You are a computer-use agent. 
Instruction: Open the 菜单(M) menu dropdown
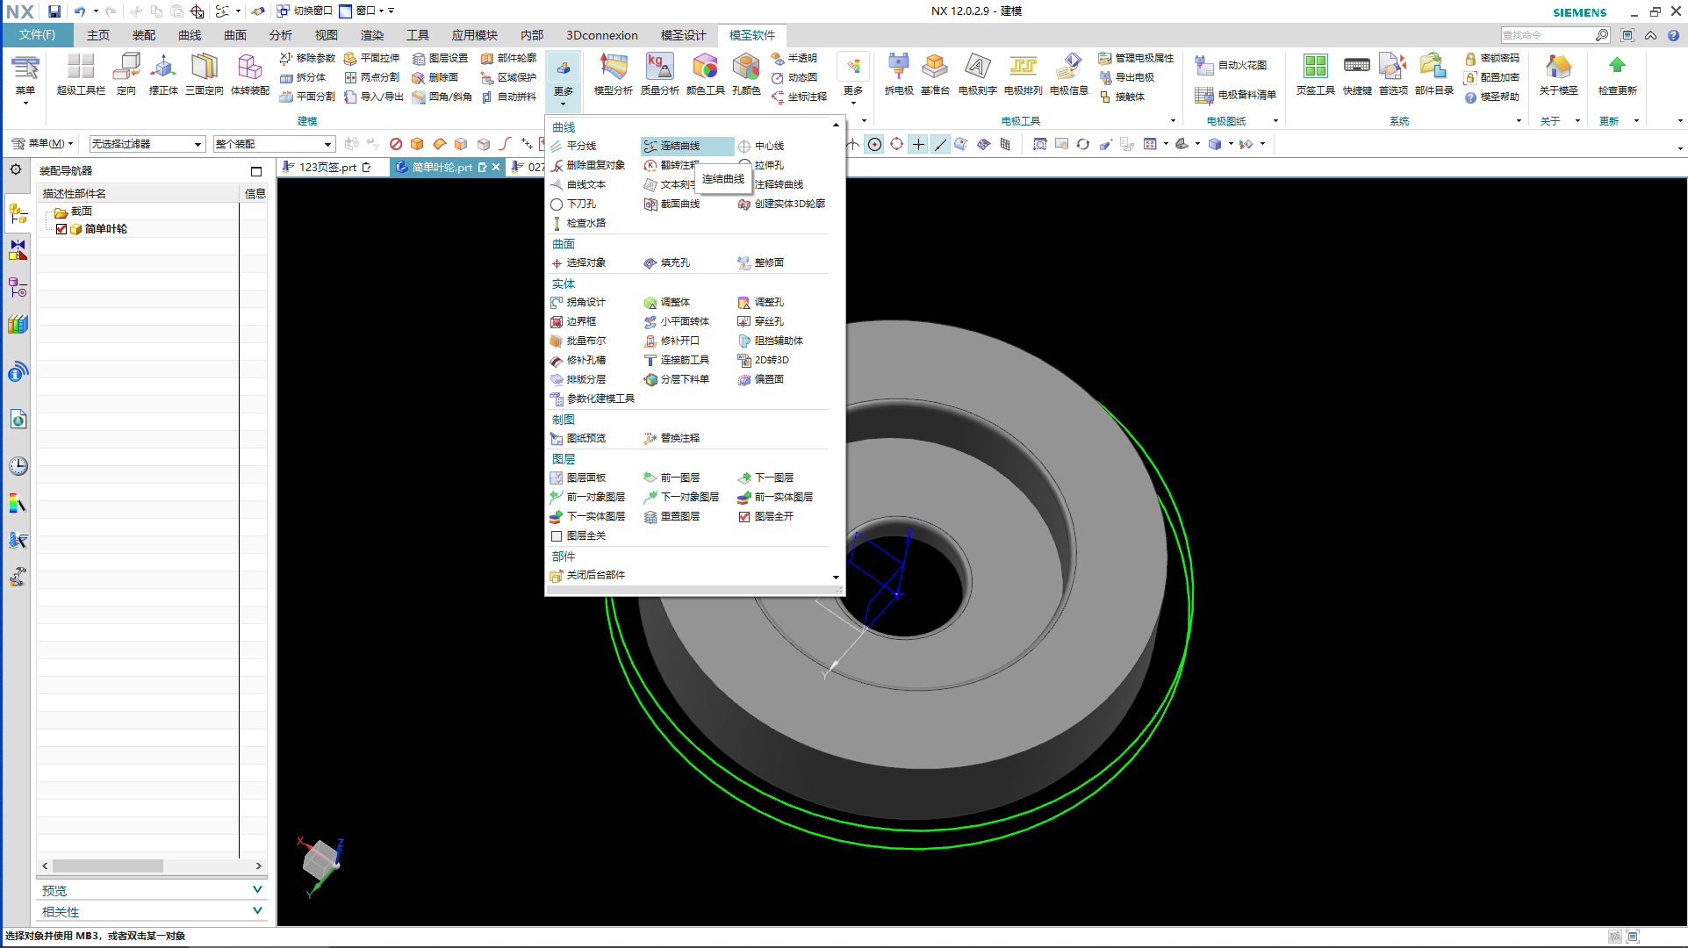[42, 144]
